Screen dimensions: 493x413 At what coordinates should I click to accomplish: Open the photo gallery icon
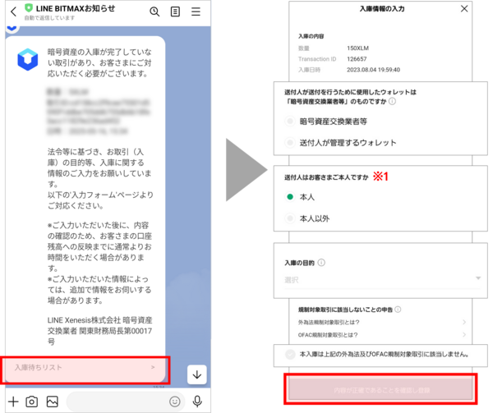(x=53, y=402)
